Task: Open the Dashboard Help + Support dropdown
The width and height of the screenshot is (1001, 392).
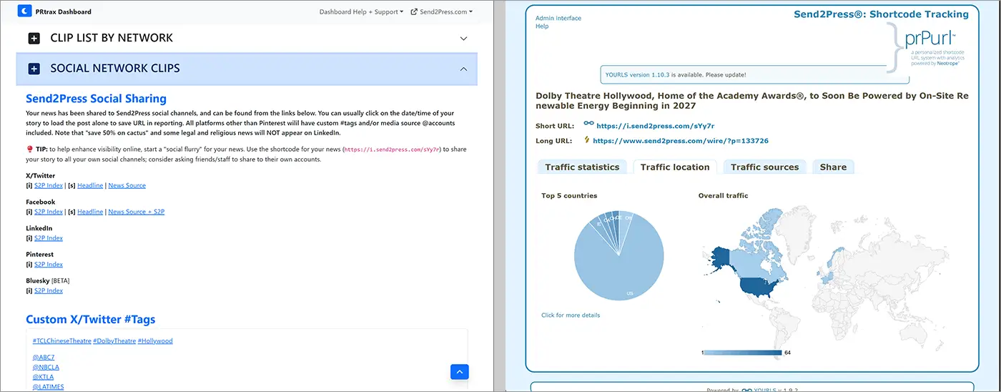Action: coord(361,11)
